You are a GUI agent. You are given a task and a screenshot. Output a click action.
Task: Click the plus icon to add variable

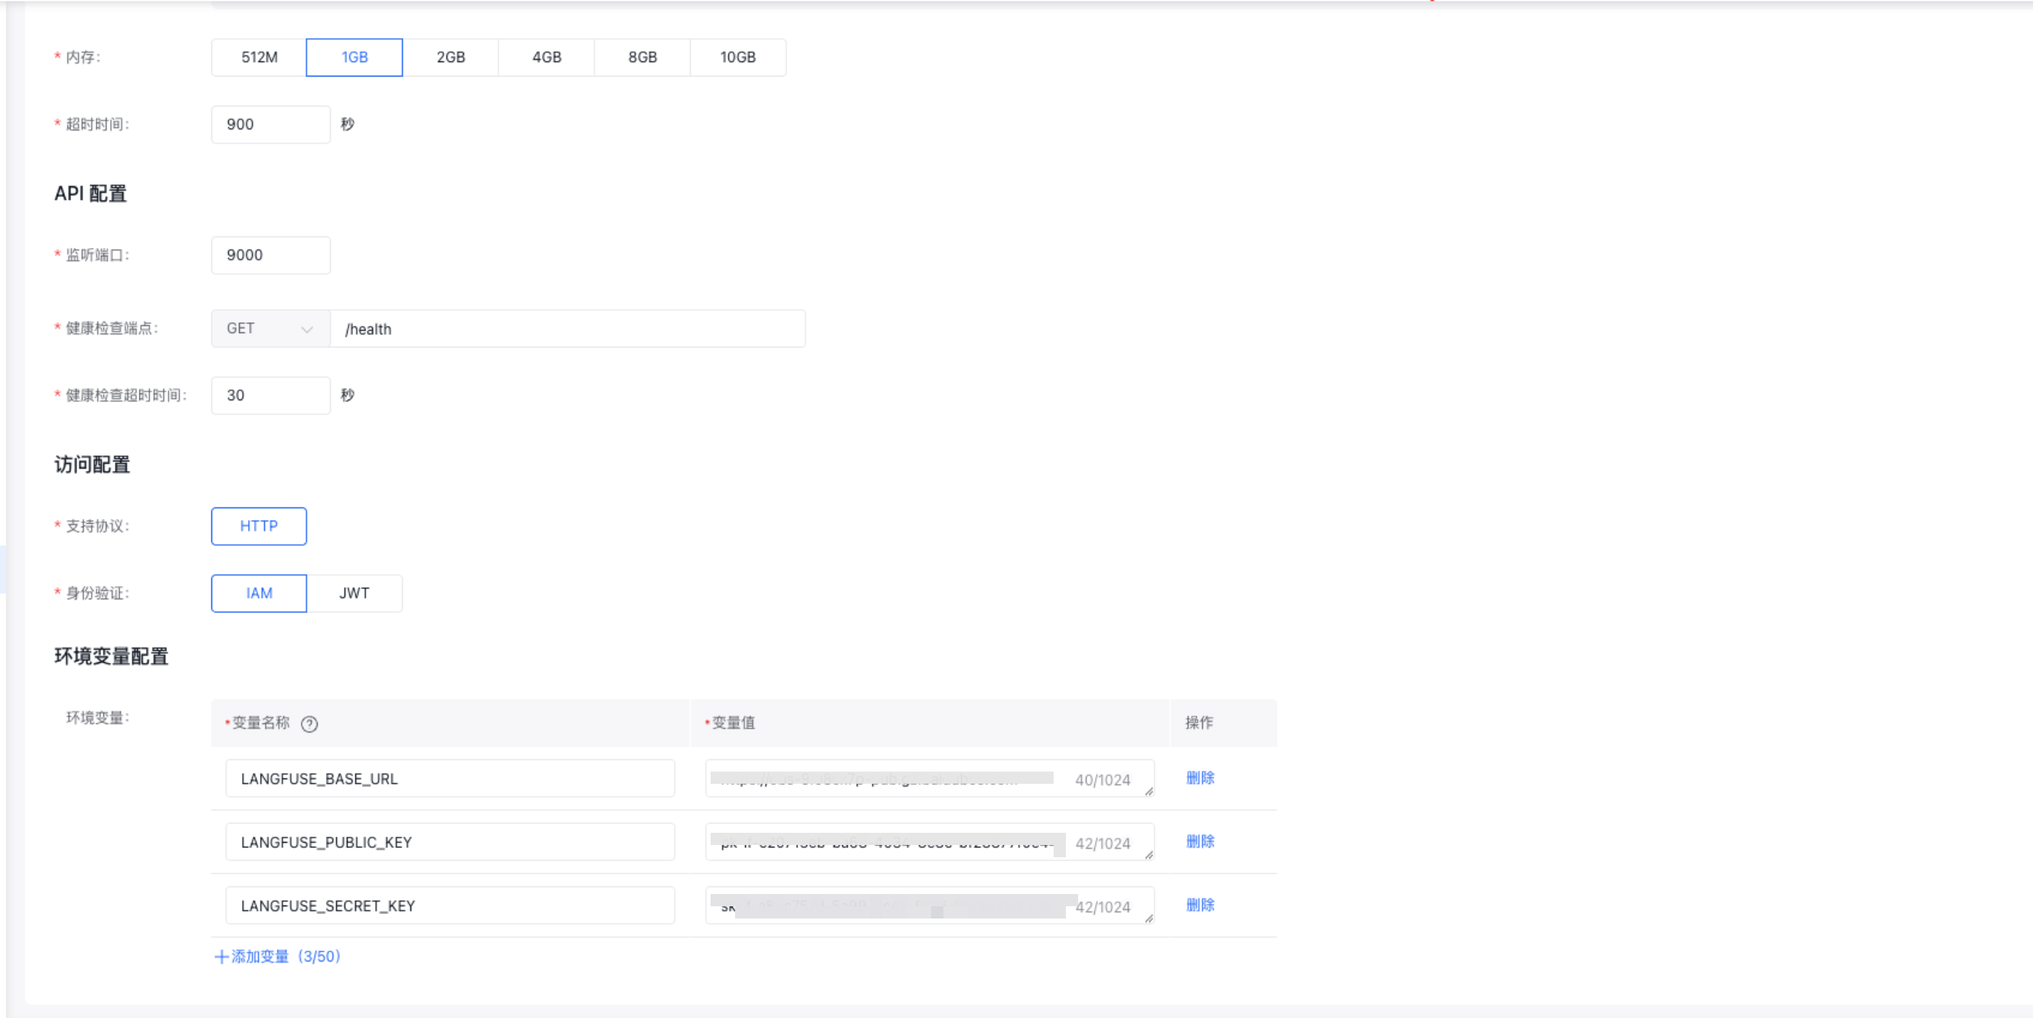(221, 957)
